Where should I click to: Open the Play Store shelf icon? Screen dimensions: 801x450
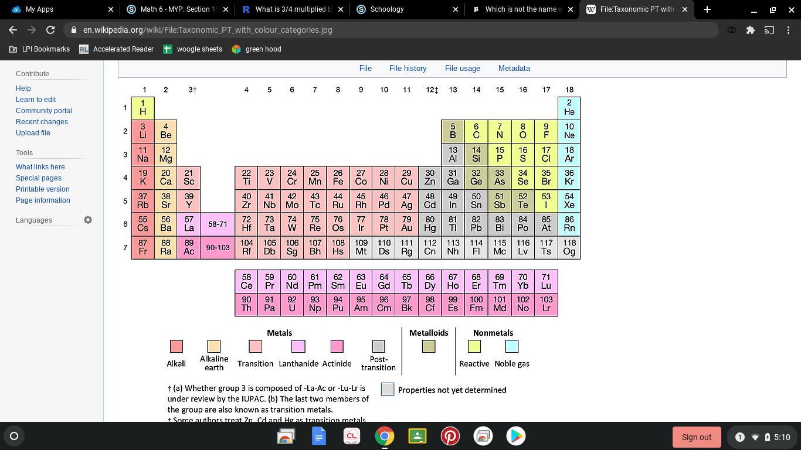pos(515,437)
